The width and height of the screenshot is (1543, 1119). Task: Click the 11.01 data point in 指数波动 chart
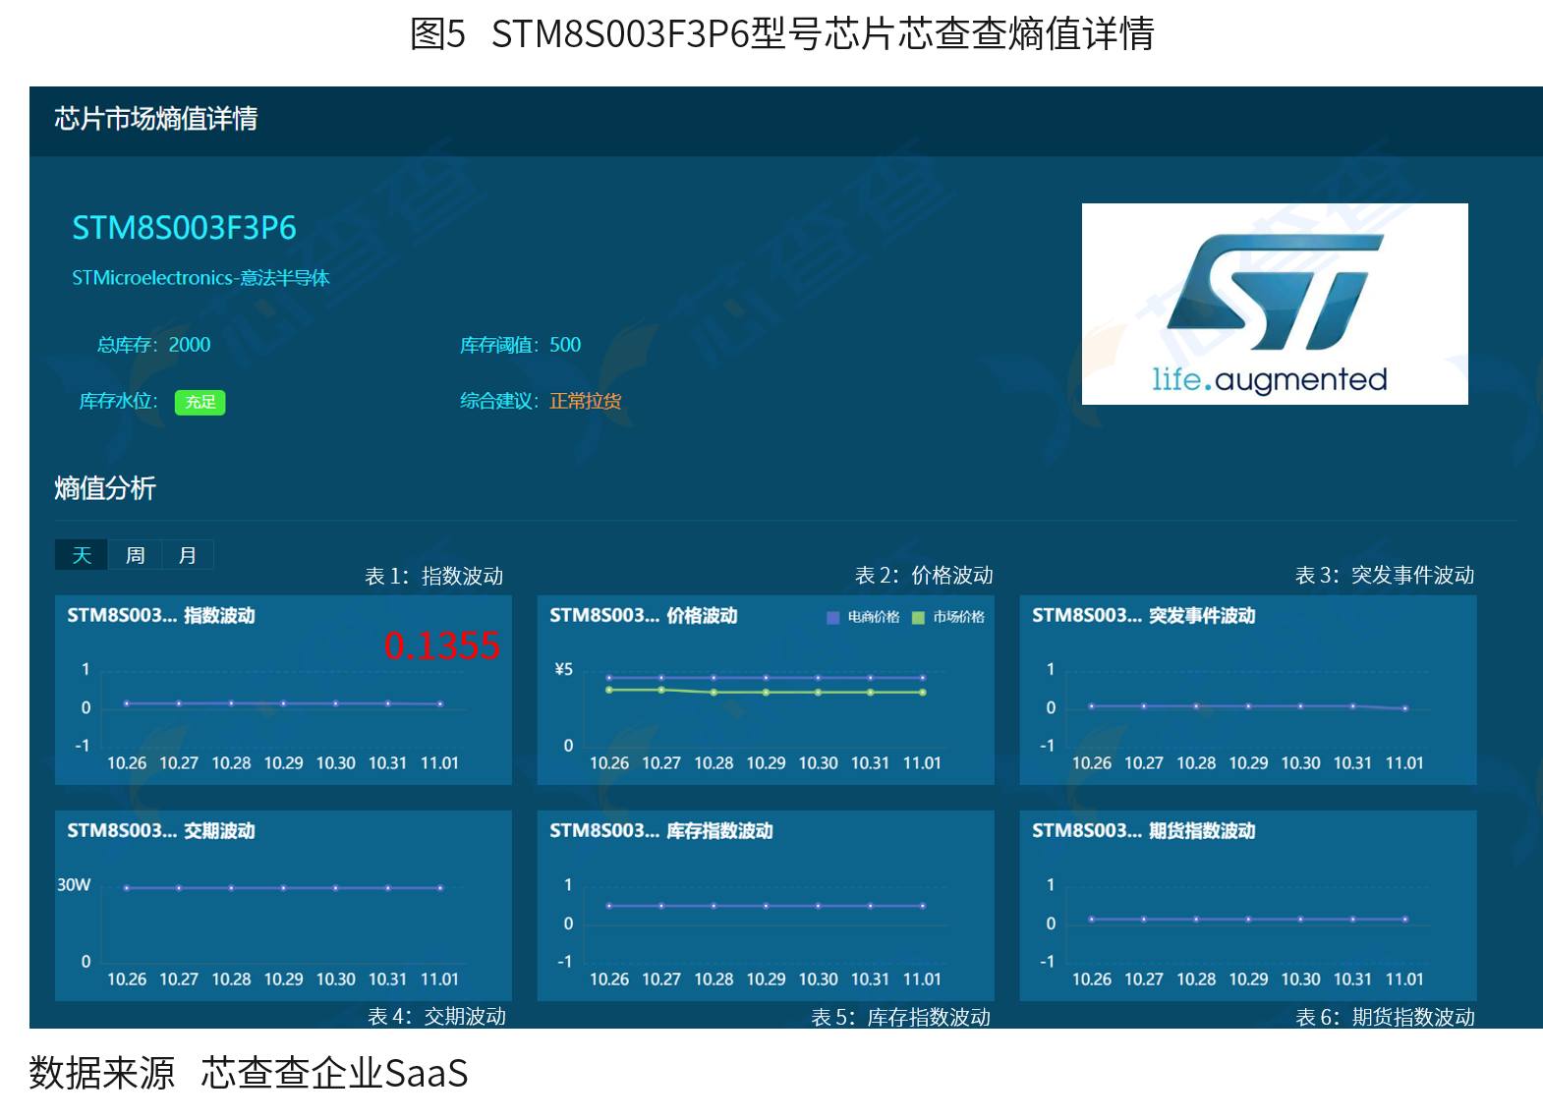[439, 704]
